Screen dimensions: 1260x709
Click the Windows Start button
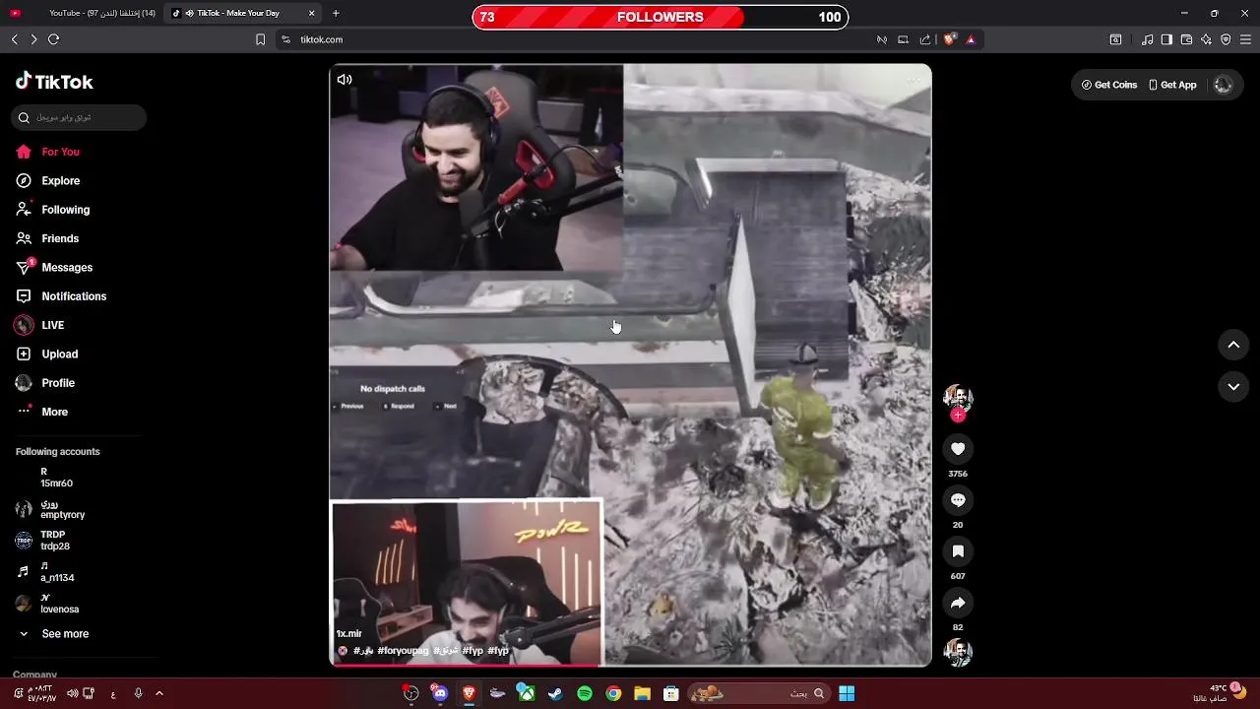pos(847,693)
